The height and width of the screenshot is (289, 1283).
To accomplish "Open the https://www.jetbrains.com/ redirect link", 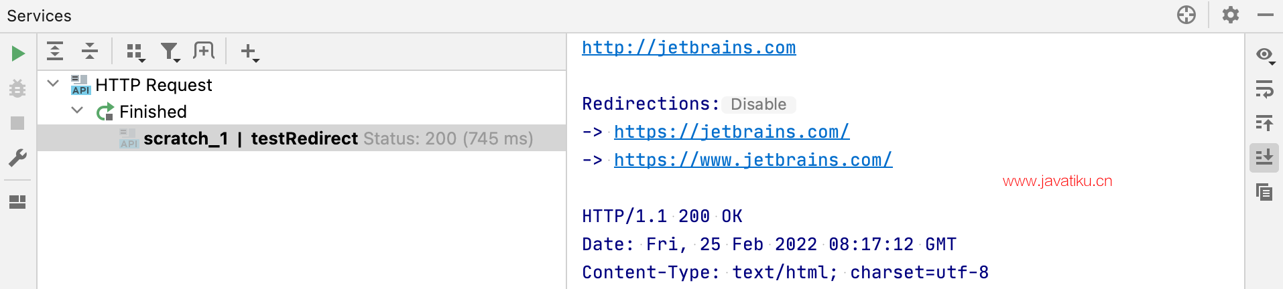I will 753,160.
